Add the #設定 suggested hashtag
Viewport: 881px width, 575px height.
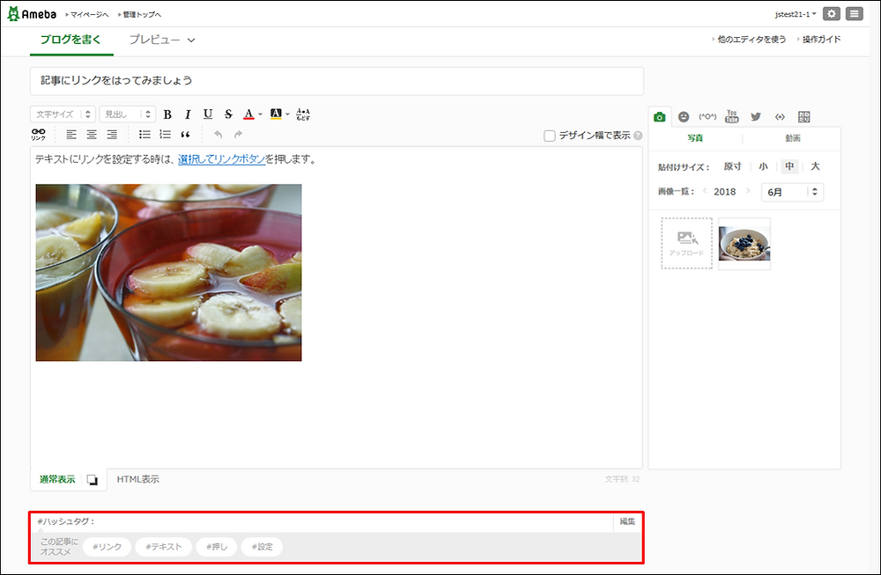[x=262, y=547]
